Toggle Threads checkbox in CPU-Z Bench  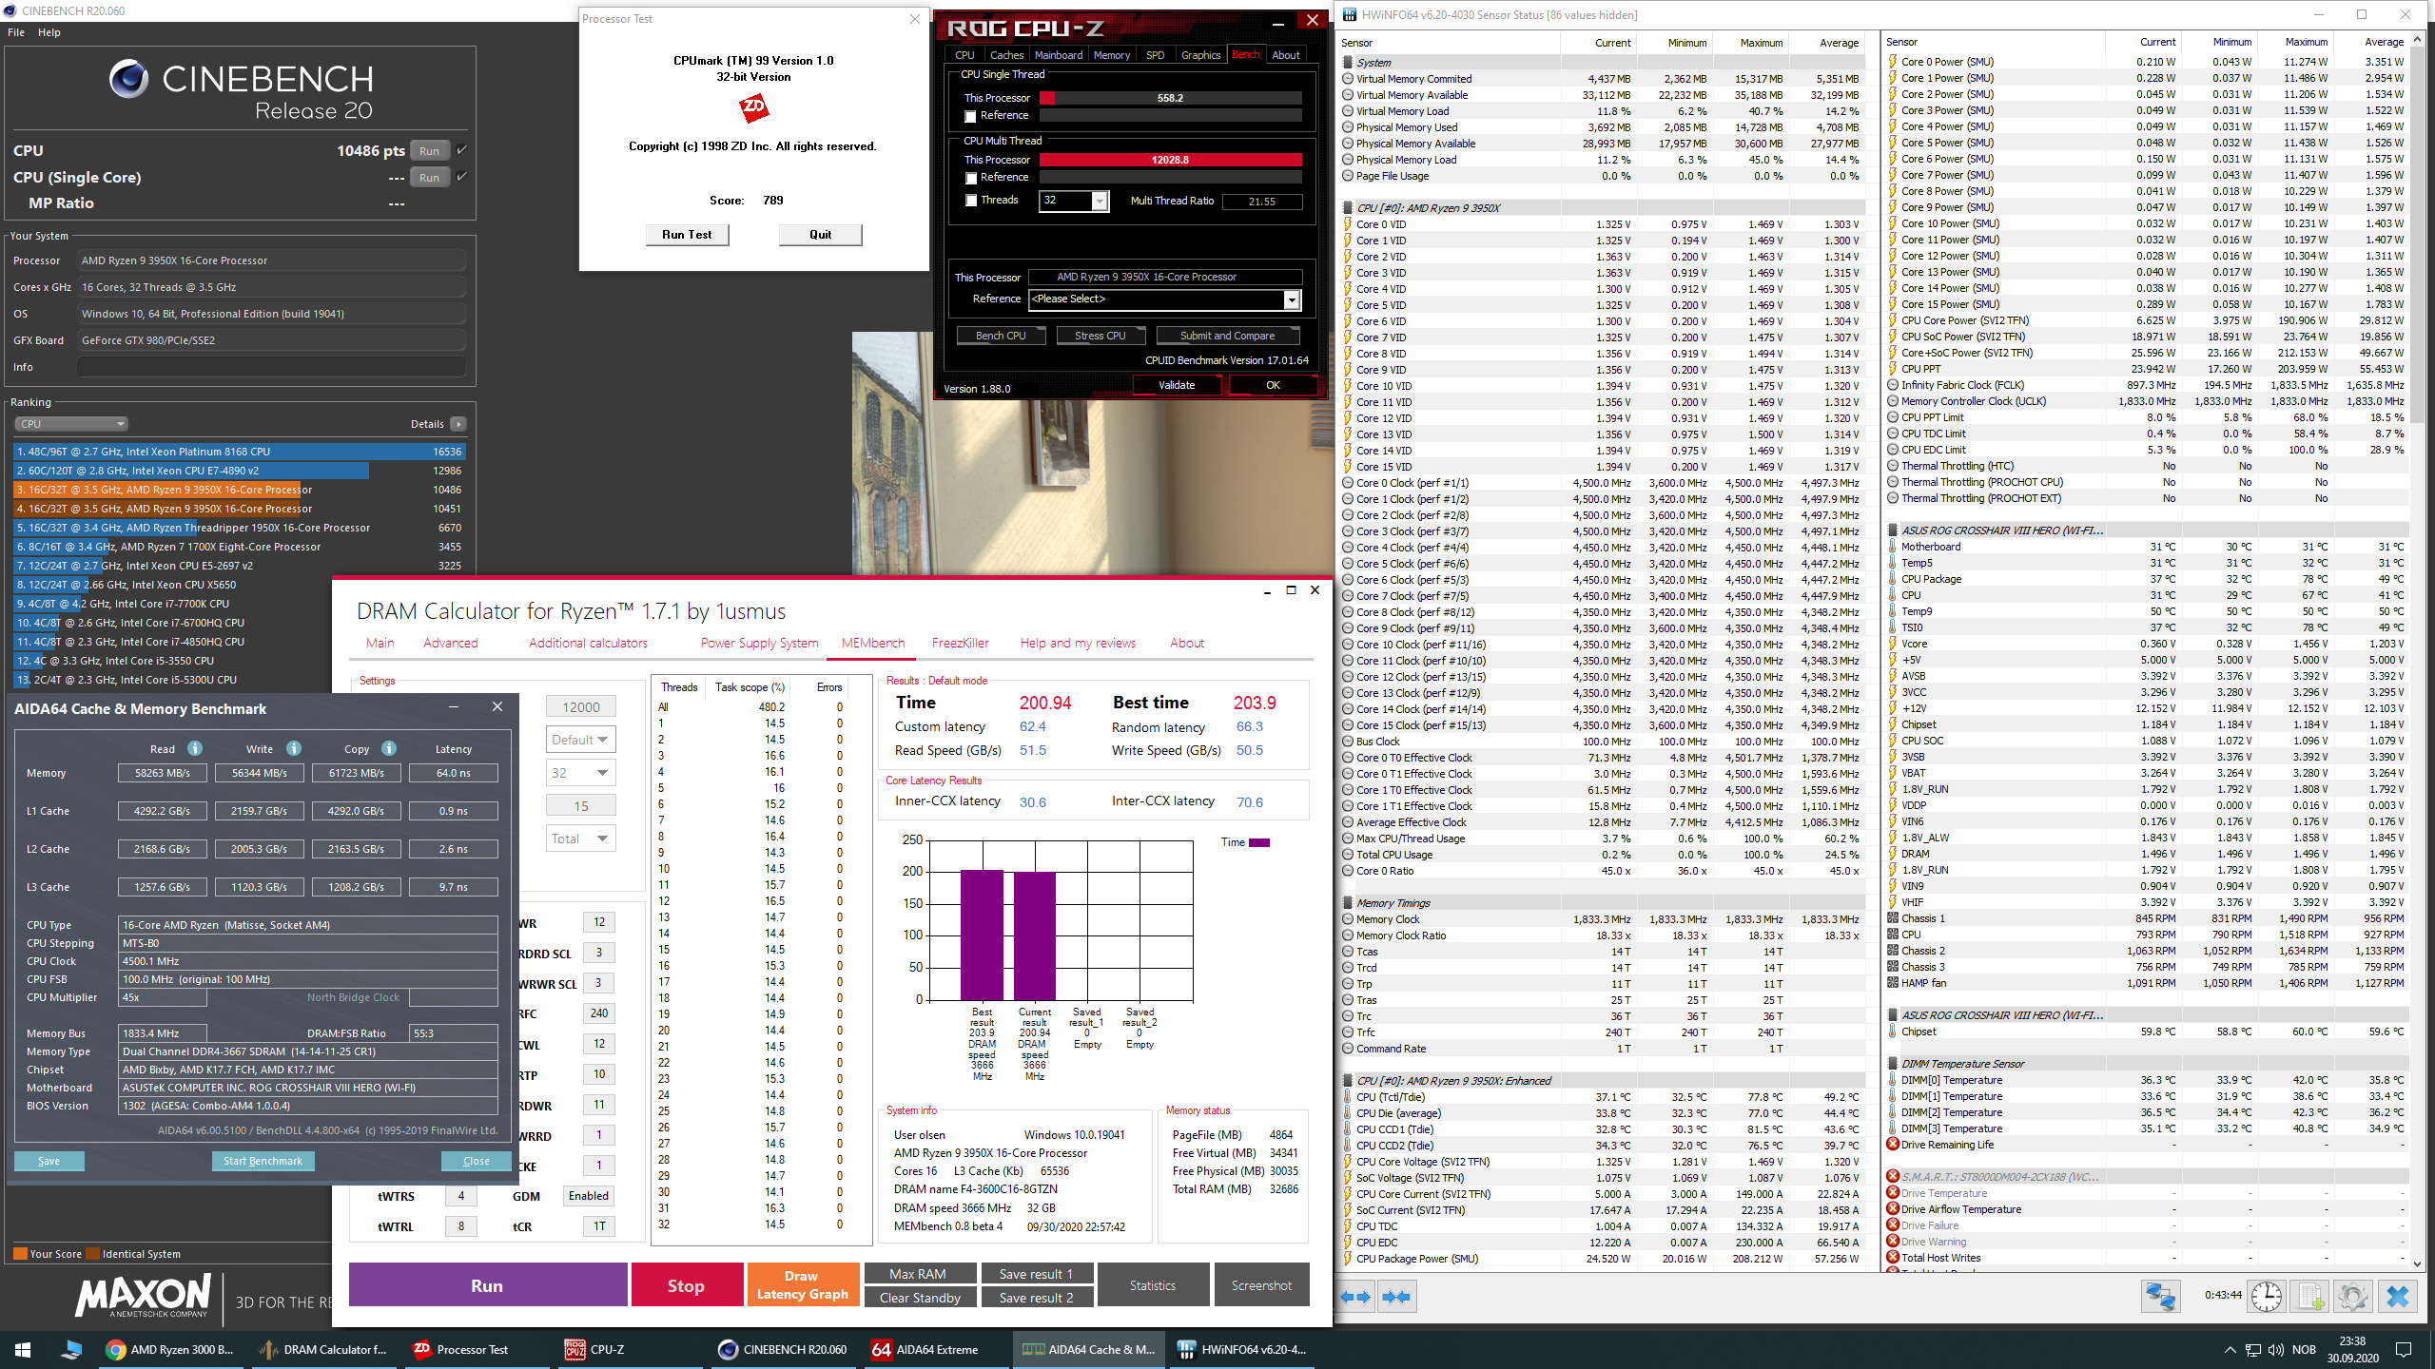point(970,201)
